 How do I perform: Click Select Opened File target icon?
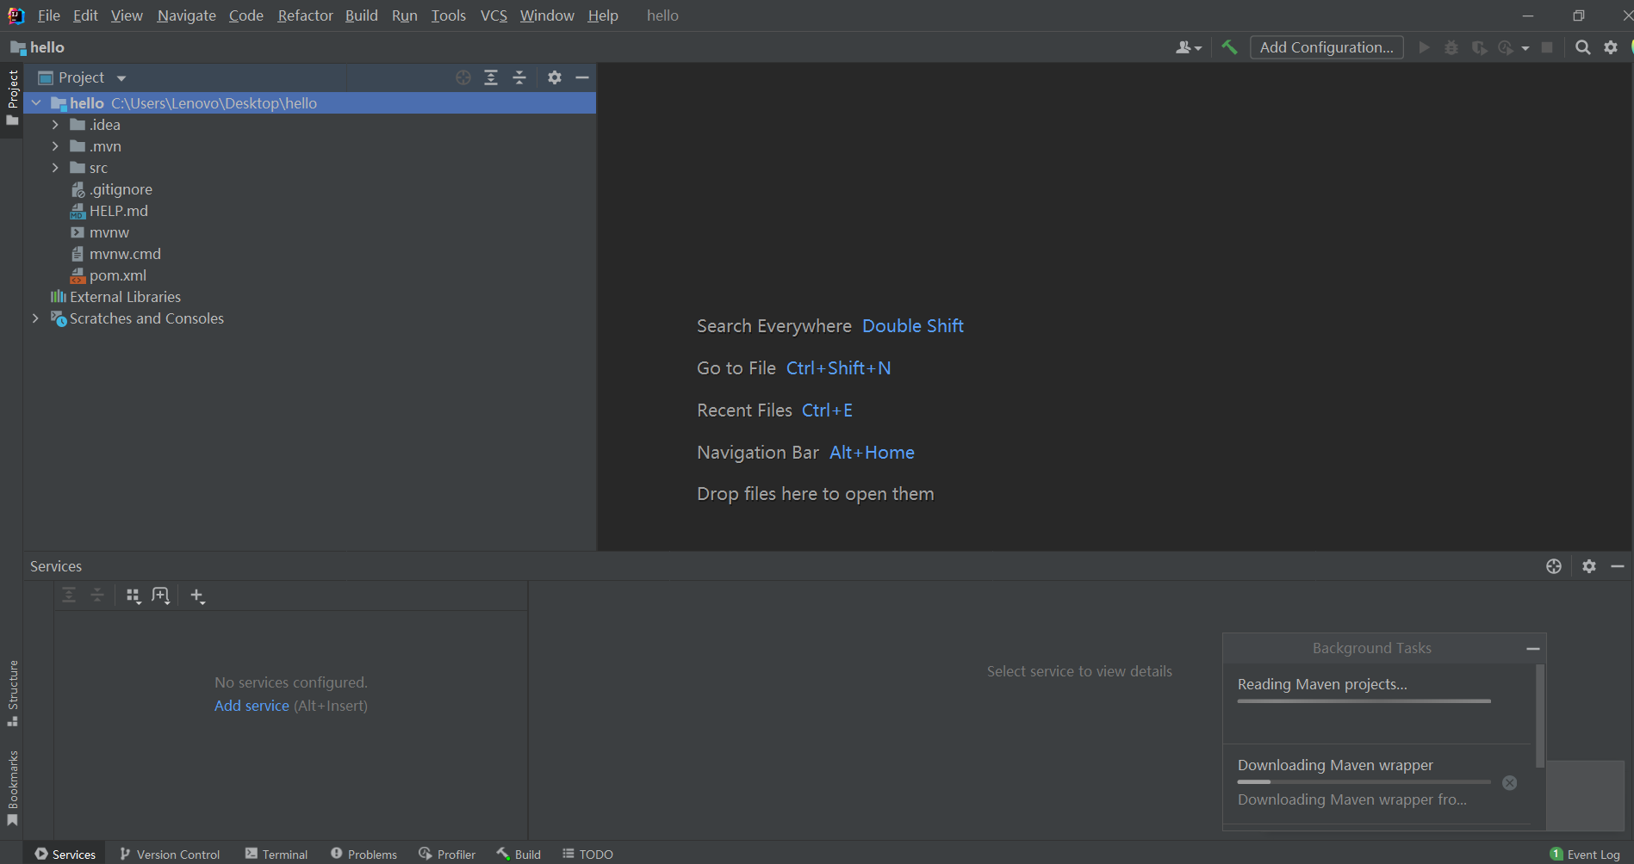tap(463, 77)
